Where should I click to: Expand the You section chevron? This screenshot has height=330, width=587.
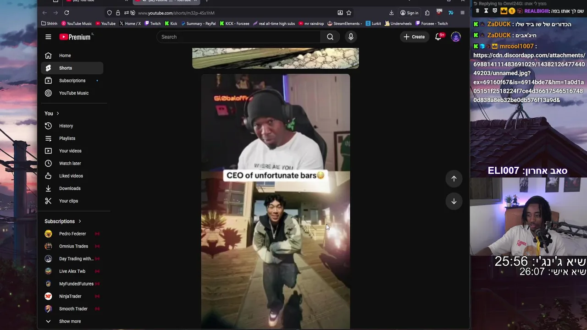[x=57, y=113]
